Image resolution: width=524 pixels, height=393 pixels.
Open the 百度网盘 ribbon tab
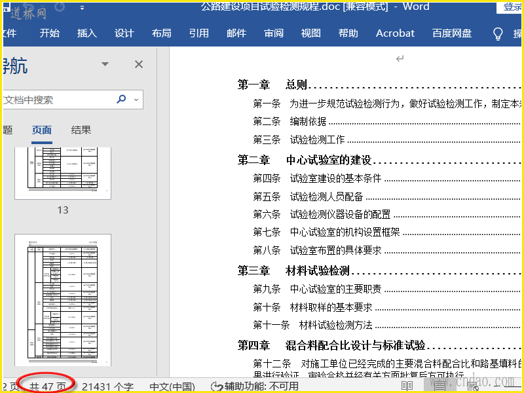point(452,33)
